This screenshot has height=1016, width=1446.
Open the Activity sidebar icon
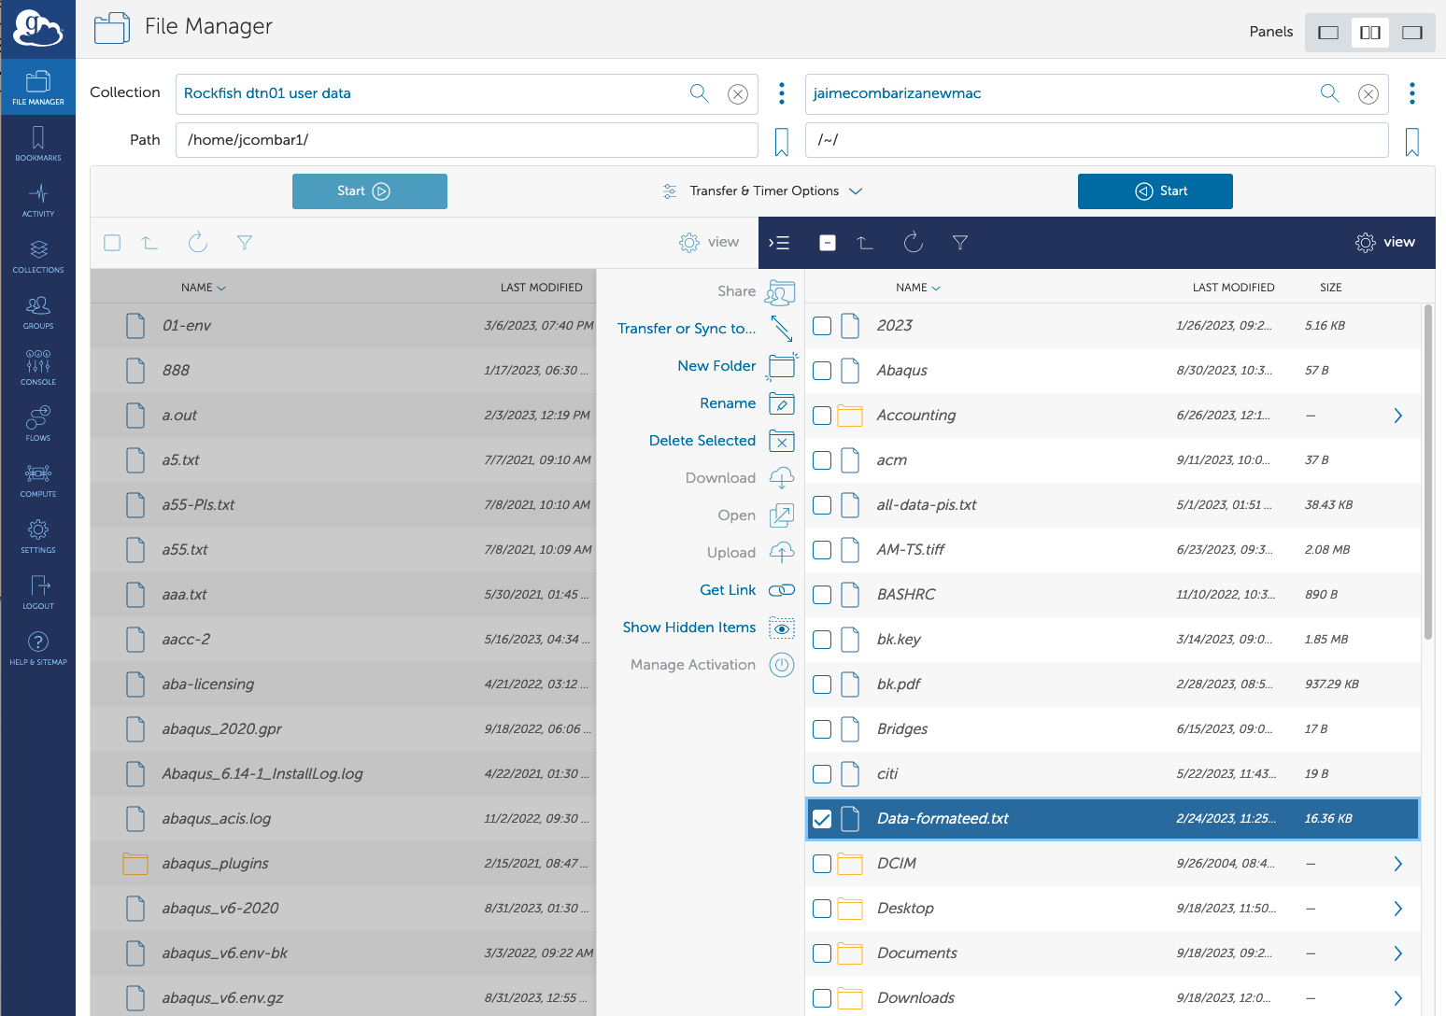(x=37, y=199)
